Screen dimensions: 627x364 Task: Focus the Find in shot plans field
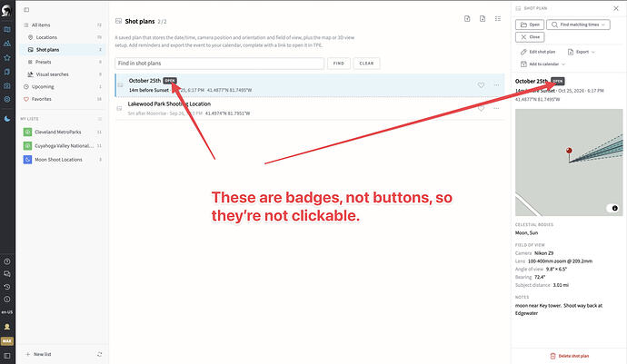coord(220,64)
